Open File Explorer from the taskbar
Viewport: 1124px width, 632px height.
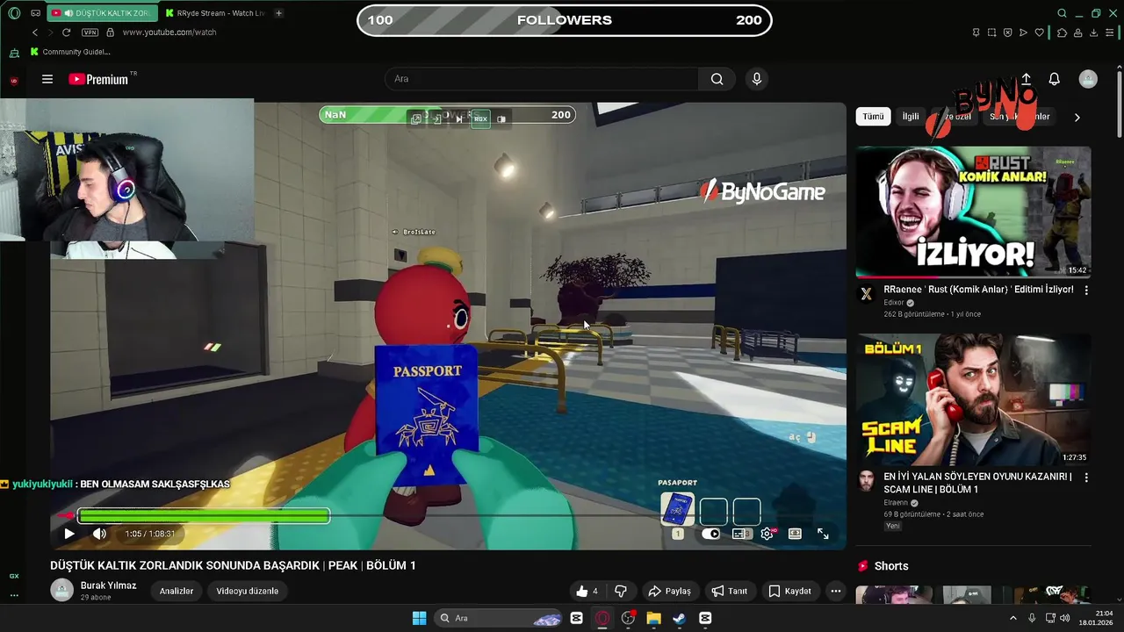653,618
